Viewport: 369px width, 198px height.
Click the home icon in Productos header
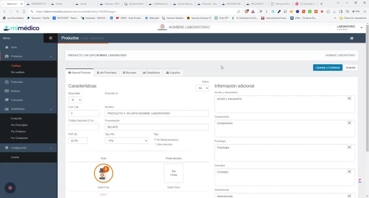[352, 38]
